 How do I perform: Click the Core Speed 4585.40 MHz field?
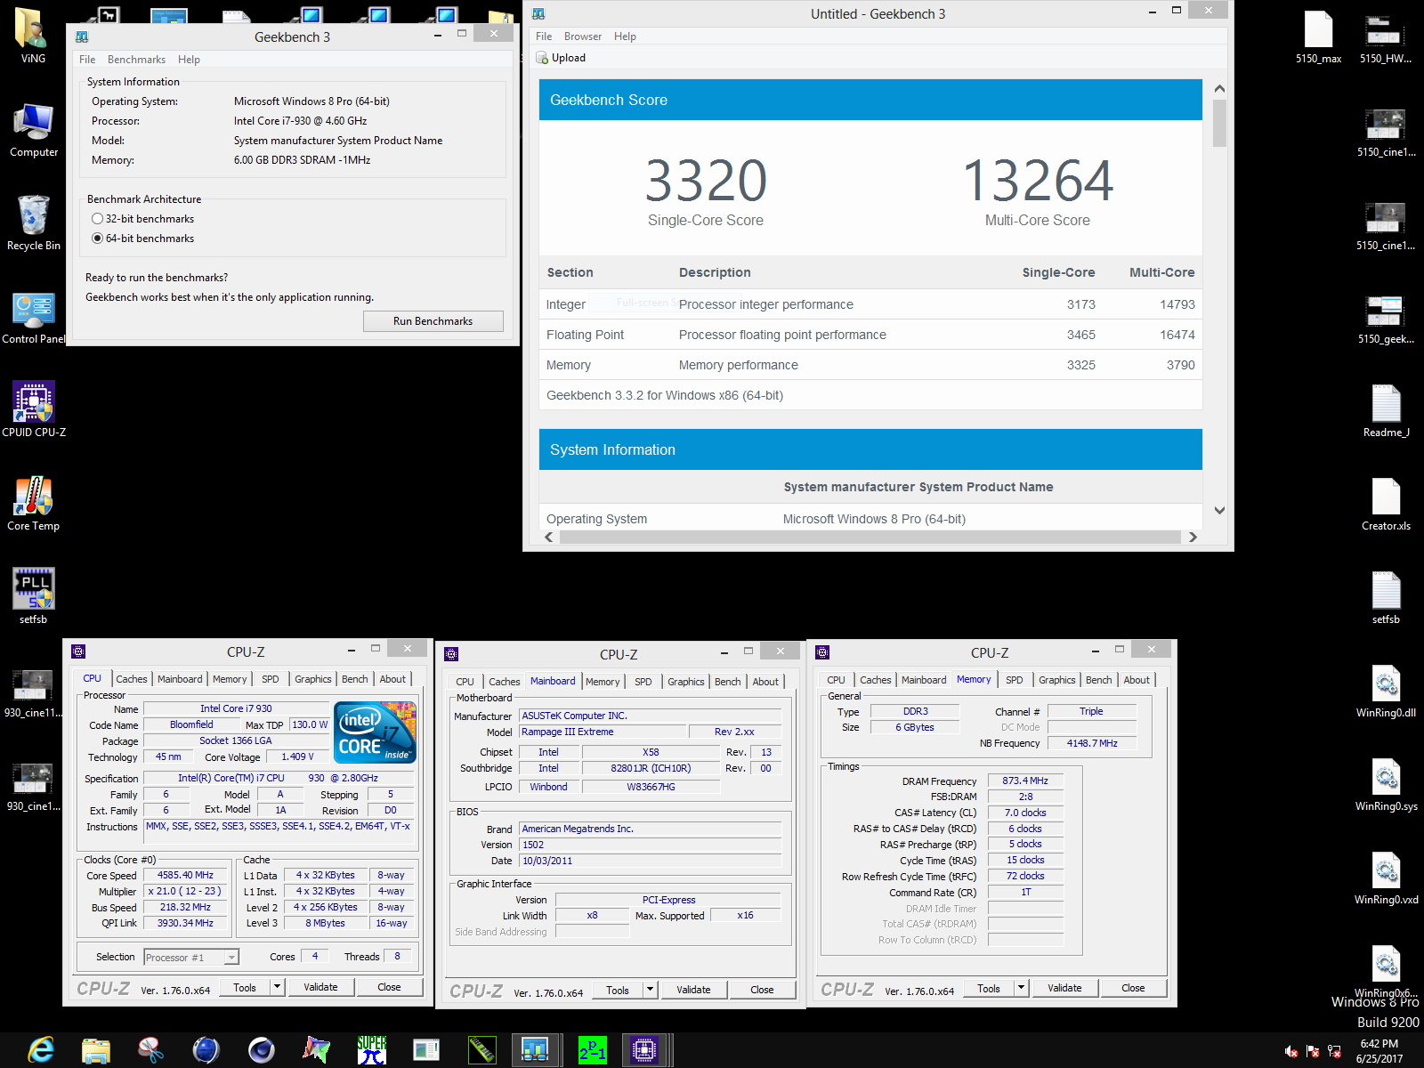(x=185, y=875)
